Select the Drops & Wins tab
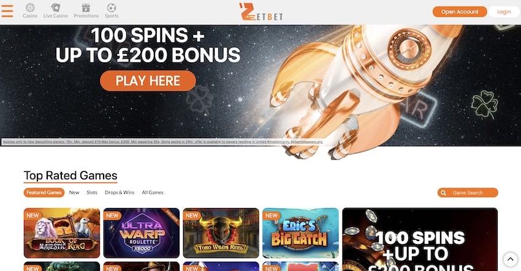The width and height of the screenshot is (521, 271). point(120,192)
